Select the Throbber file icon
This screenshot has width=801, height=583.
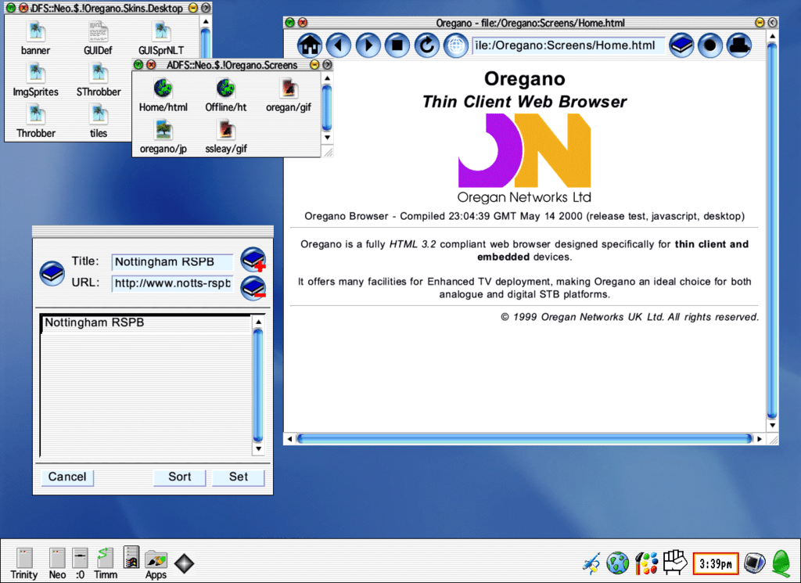click(35, 121)
